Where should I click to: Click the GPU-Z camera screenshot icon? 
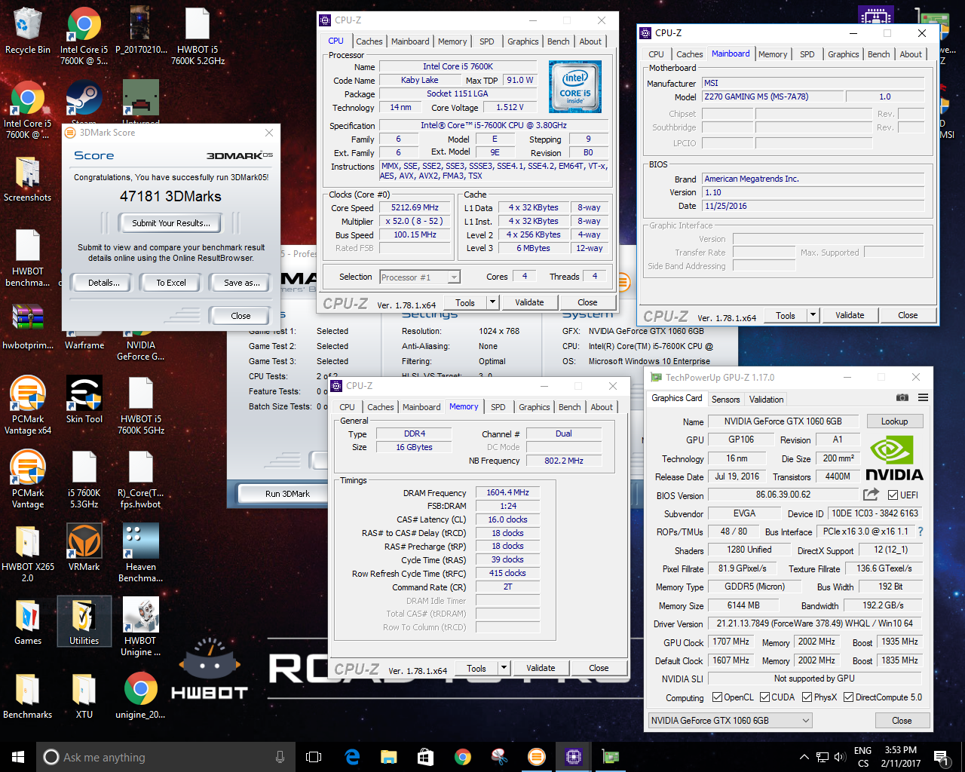click(902, 398)
